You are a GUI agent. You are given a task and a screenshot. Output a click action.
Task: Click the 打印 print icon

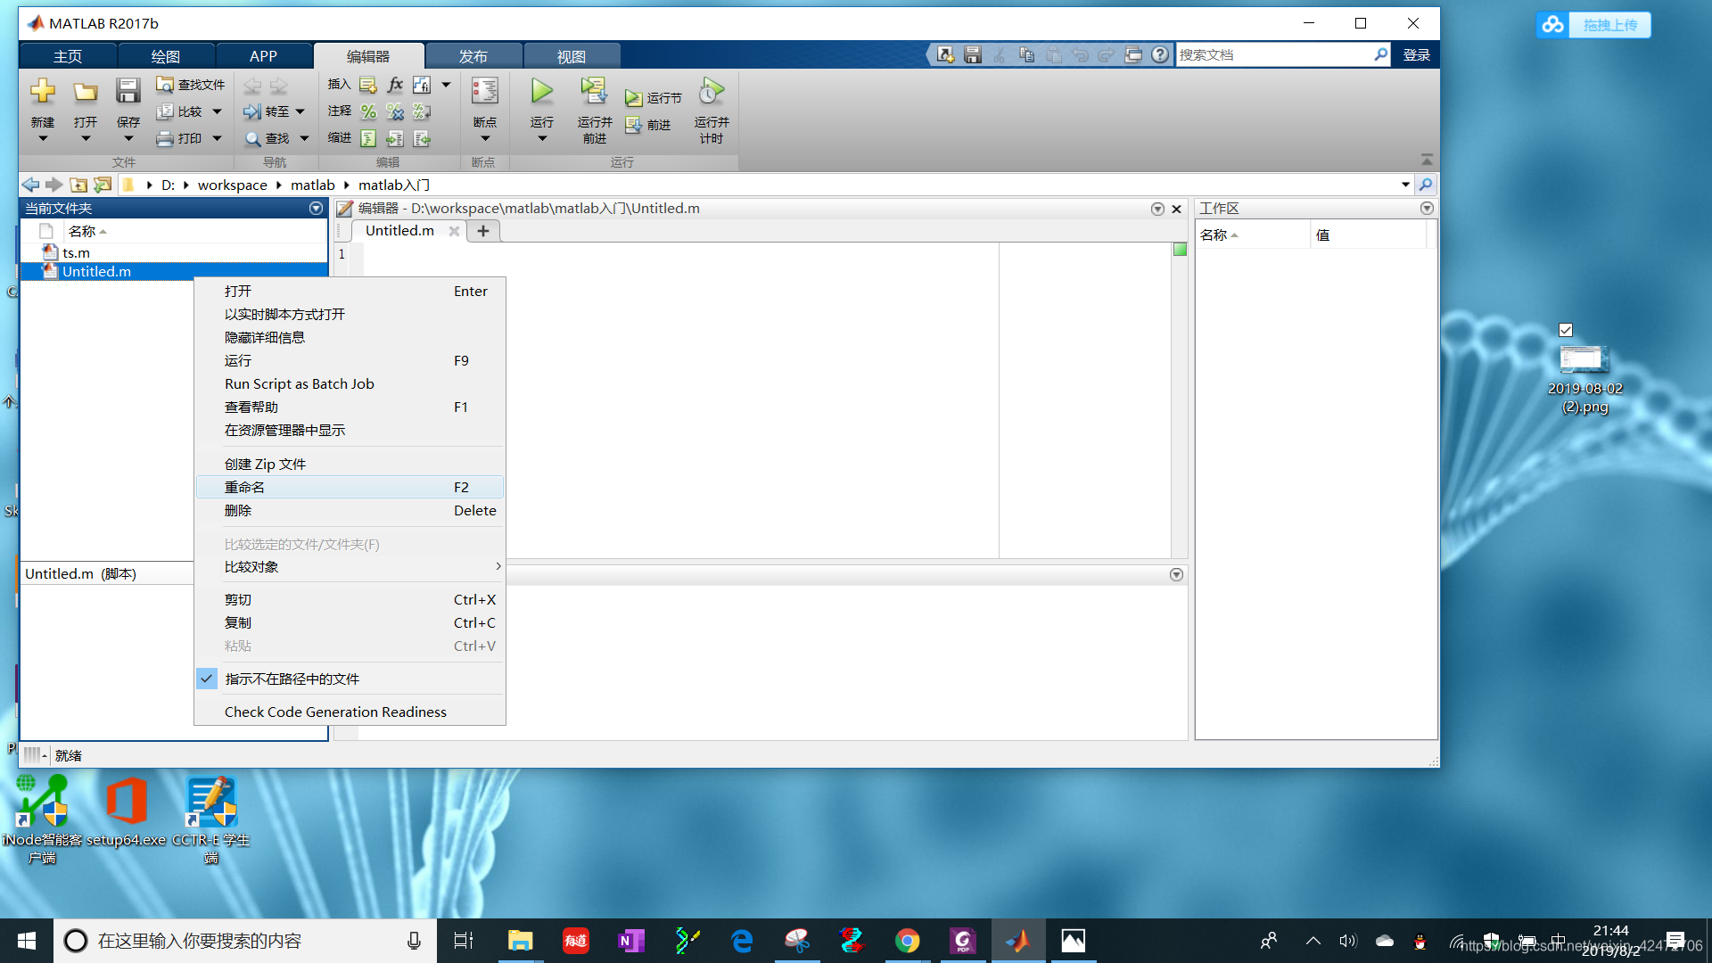(x=165, y=138)
